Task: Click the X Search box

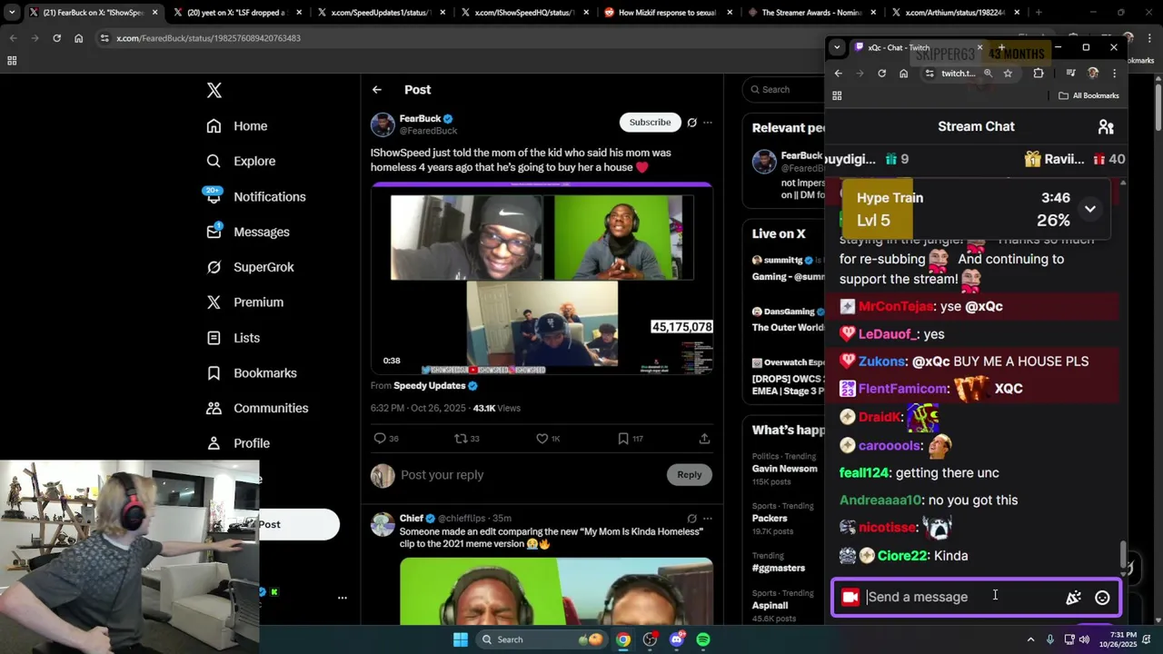Action: pos(783,89)
